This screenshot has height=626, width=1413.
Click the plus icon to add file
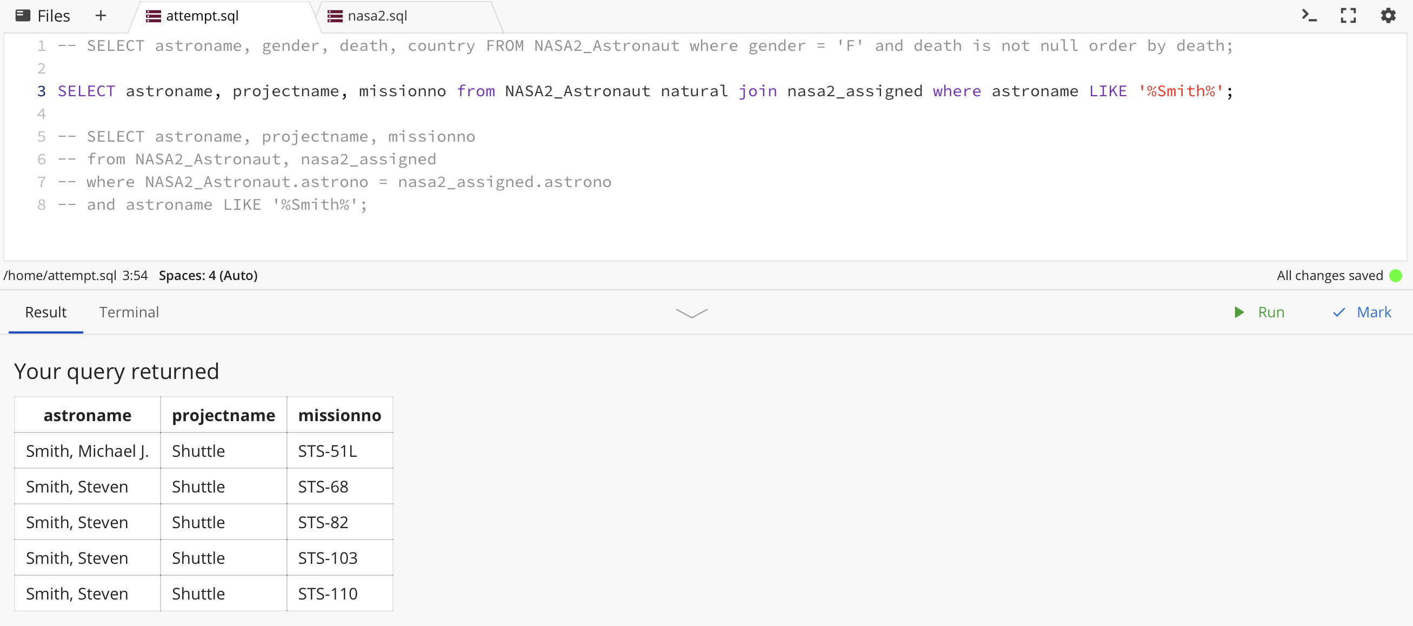[x=101, y=15]
